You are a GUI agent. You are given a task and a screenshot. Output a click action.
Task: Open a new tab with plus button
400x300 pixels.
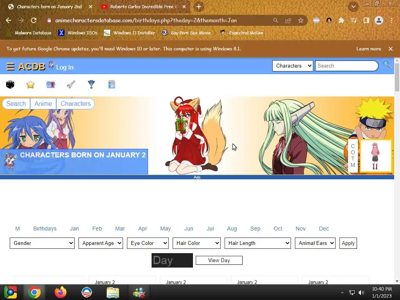pyautogui.click(x=199, y=7)
